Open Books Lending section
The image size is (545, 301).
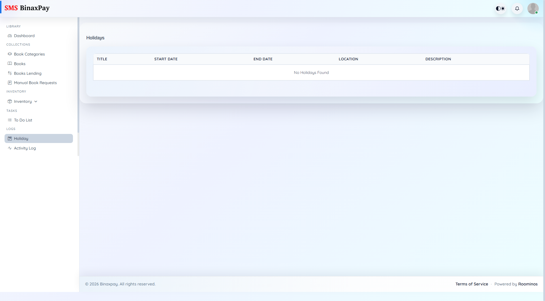[x=28, y=73]
